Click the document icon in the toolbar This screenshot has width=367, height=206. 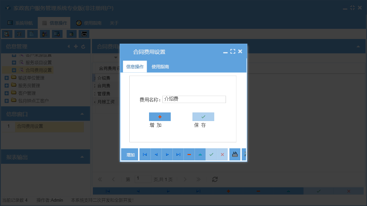(31, 34)
